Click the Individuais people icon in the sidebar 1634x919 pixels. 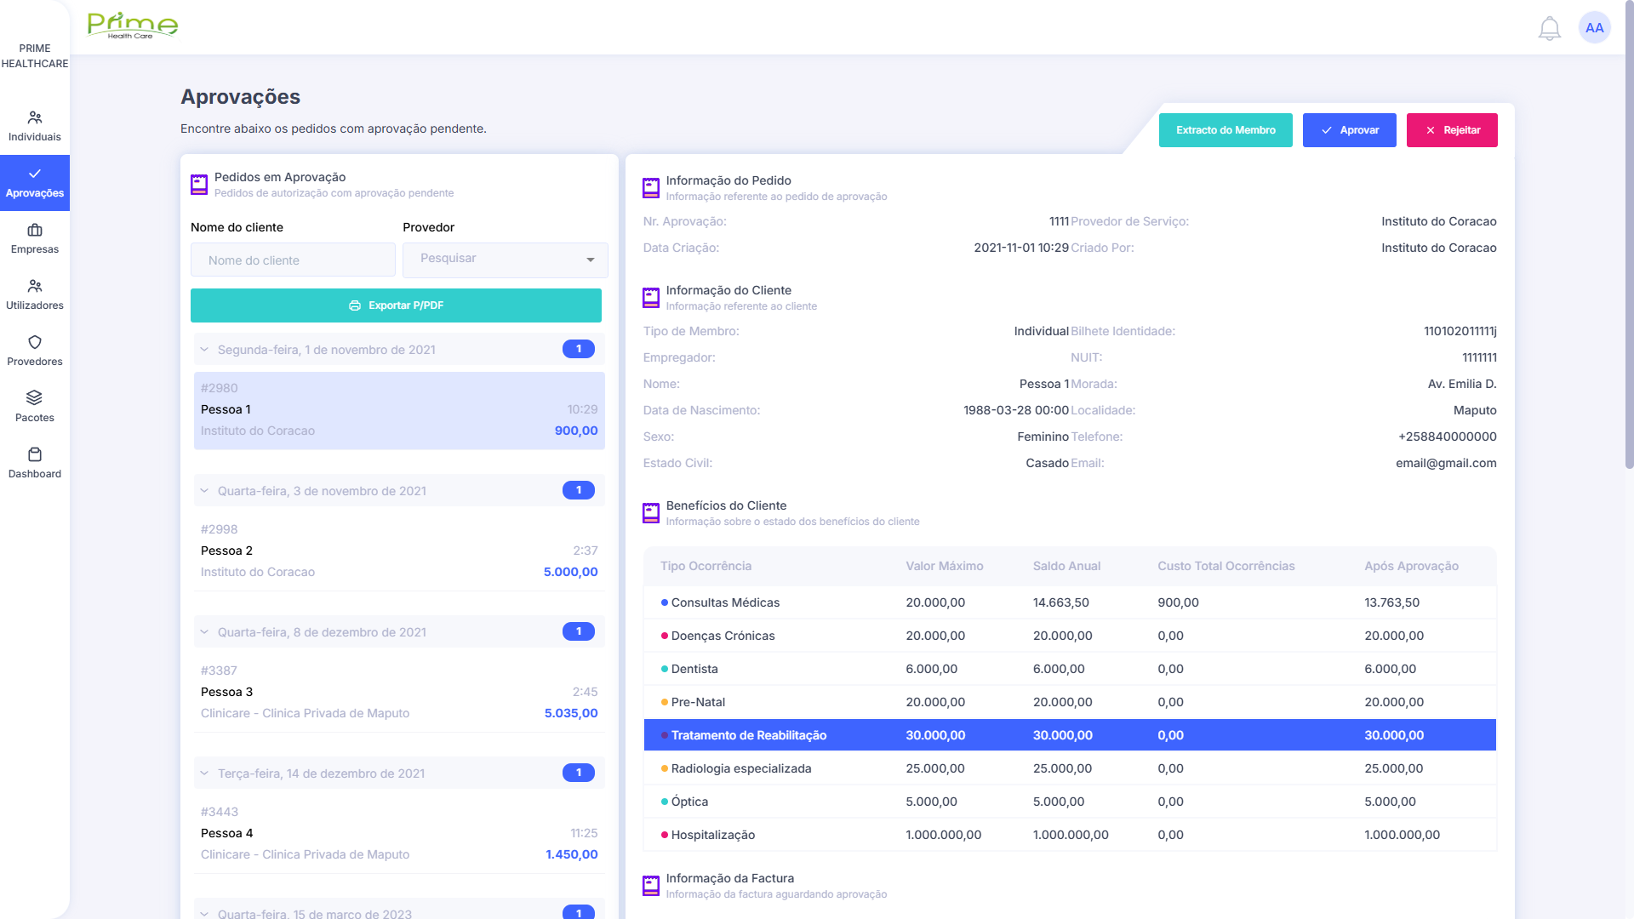click(35, 117)
